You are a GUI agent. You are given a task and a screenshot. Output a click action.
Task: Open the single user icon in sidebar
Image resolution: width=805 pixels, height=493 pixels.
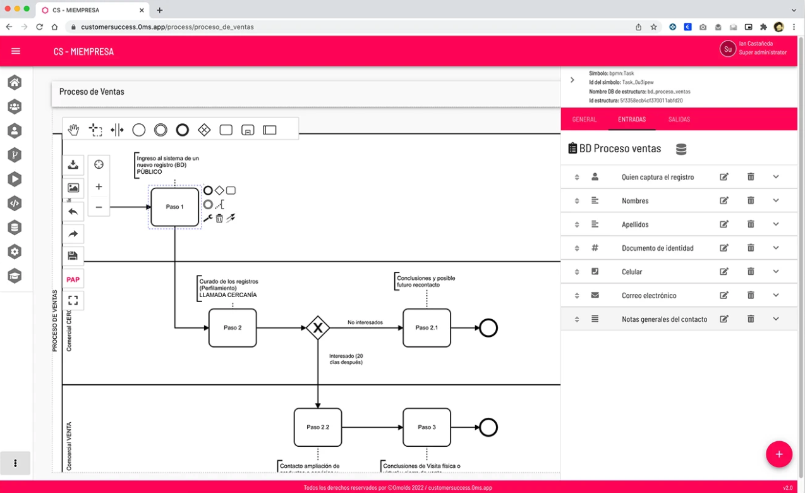(15, 131)
